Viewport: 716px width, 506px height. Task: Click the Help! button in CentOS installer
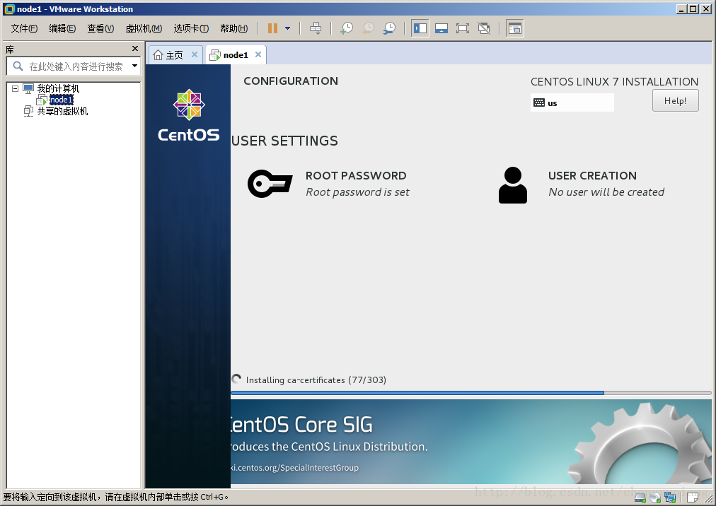coord(676,100)
